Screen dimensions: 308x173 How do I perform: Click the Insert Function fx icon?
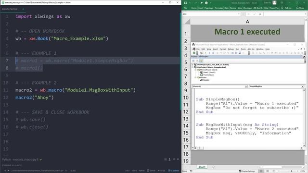[260, 14]
